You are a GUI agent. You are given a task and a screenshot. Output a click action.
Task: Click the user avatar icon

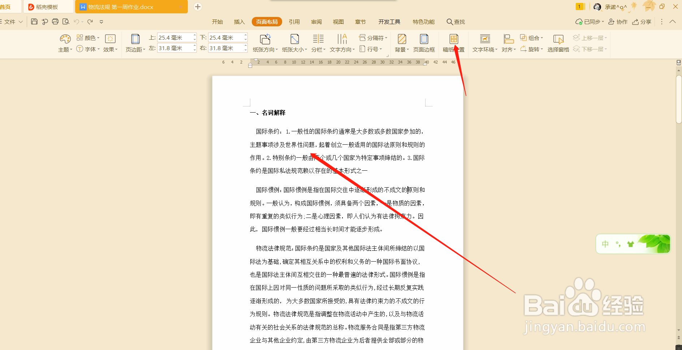click(597, 7)
